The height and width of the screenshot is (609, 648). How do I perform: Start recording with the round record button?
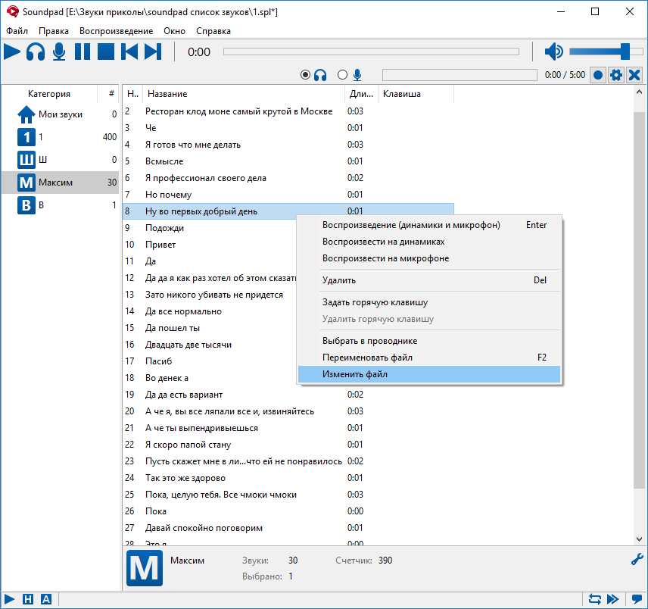(x=597, y=75)
